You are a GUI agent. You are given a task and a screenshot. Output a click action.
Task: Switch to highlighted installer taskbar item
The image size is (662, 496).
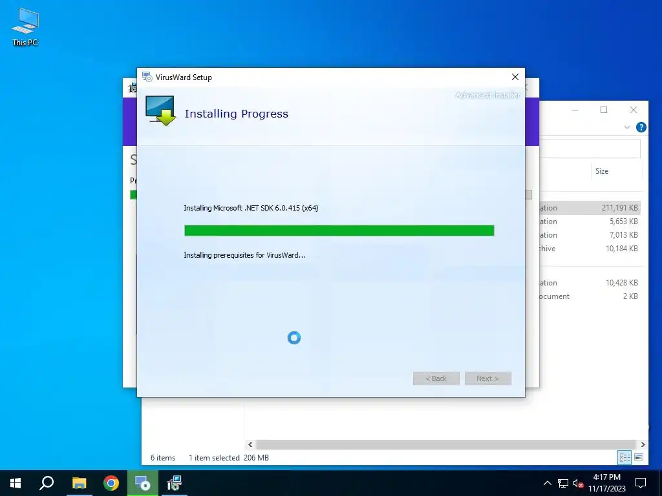pyautogui.click(x=143, y=483)
